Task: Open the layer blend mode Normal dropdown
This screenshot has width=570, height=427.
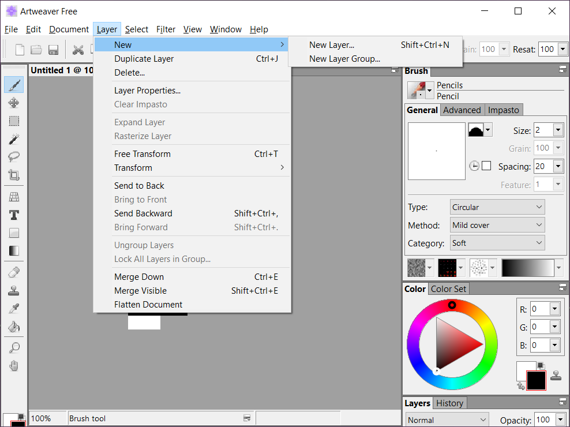Action: click(x=447, y=419)
